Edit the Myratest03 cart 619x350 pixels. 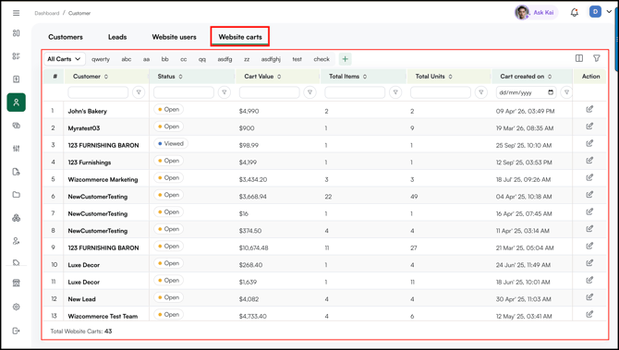click(x=589, y=127)
